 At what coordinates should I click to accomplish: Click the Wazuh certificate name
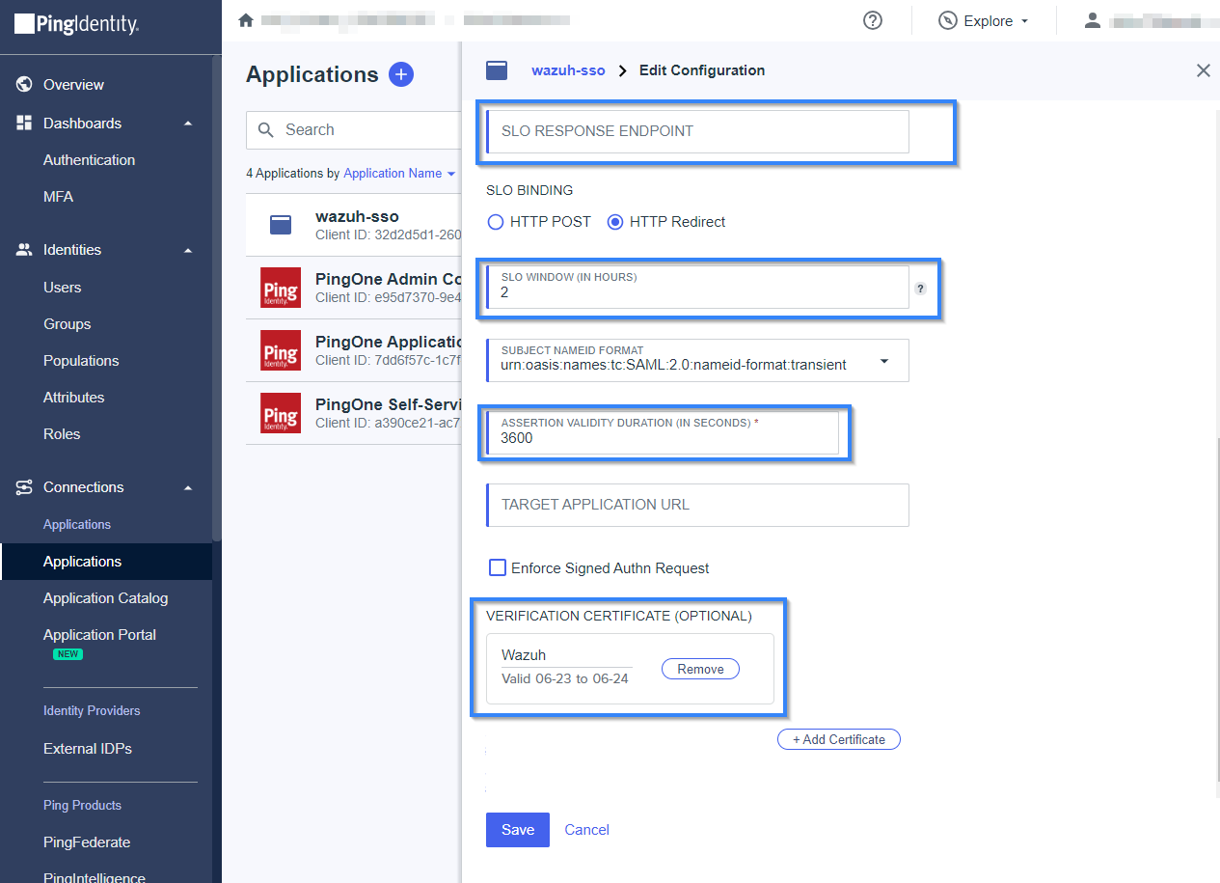(524, 655)
